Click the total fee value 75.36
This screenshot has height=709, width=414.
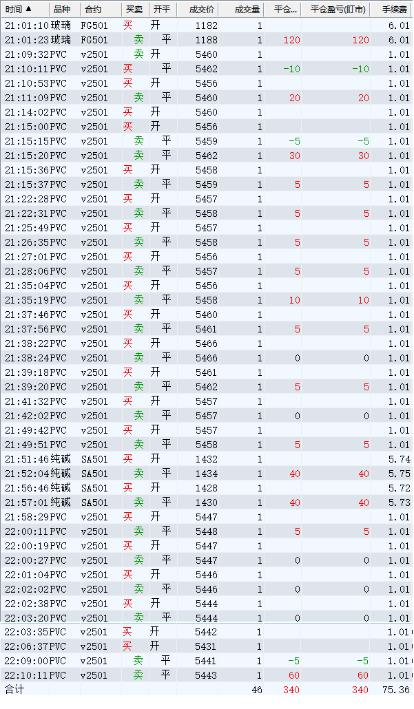point(395,690)
